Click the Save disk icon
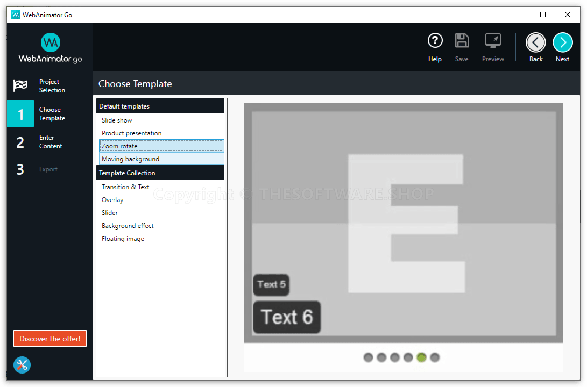 [462, 41]
